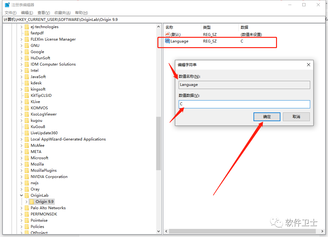Image resolution: width=328 pixels, height=237 pixels.
Task: Select the KitTipCLSID tree item
Action: pyautogui.click(x=41, y=96)
